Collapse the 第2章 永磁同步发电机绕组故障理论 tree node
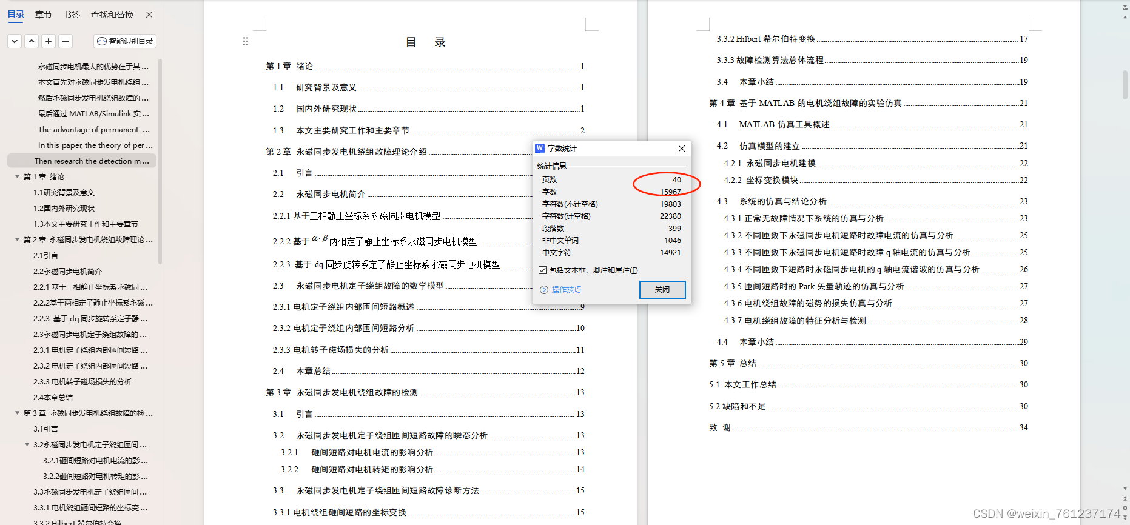1130x525 pixels. point(17,239)
